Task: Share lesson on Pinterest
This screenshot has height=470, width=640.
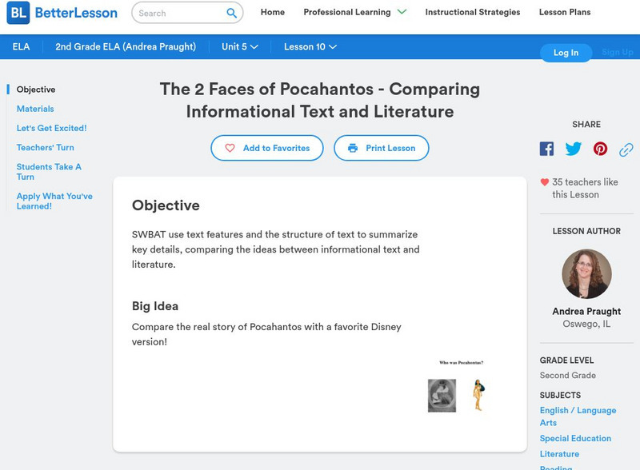Action: 600,149
